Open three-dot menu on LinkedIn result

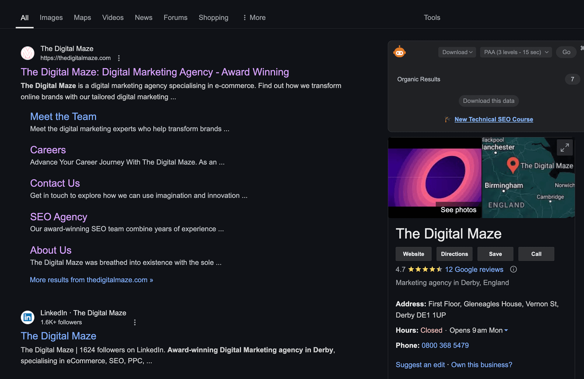[135, 322]
